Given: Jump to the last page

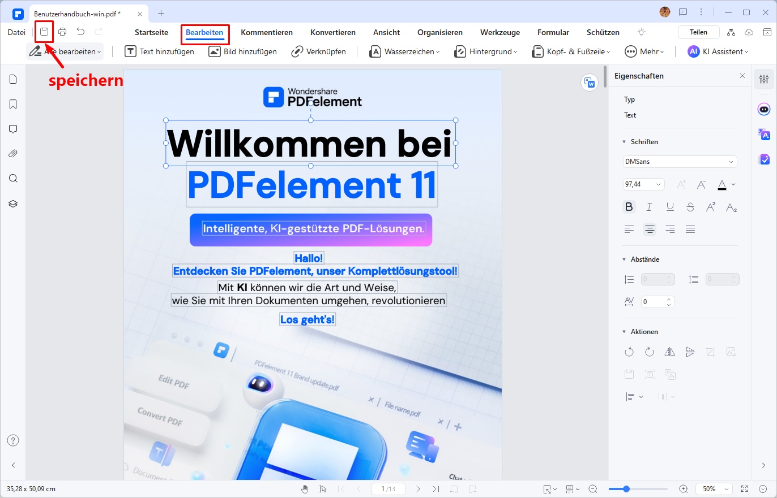Looking at the screenshot, I should 436,489.
